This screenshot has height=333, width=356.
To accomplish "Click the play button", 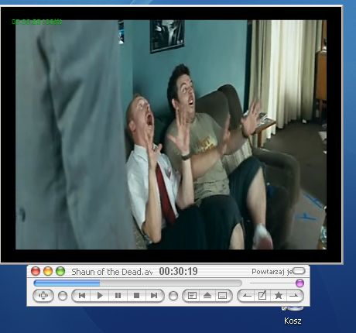I will tap(100, 296).
